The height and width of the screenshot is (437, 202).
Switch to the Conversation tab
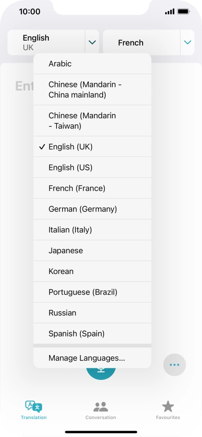(101, 410)
